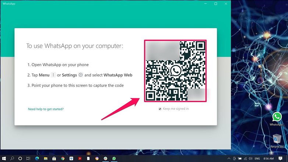Select the Recycle Bin desktop icon
The height and width of the screenshot is (162, 288).
click(x=277, y=141)
